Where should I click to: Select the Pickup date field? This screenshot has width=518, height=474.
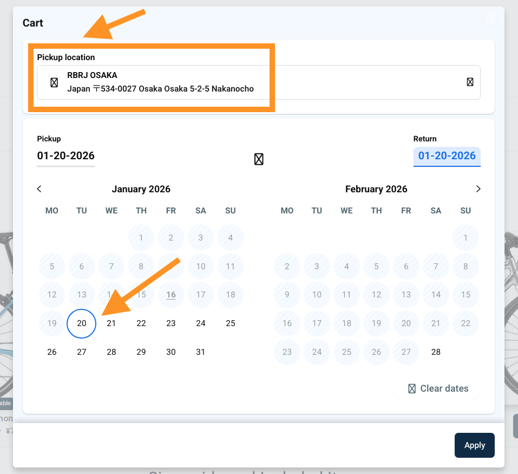point(65,156)
